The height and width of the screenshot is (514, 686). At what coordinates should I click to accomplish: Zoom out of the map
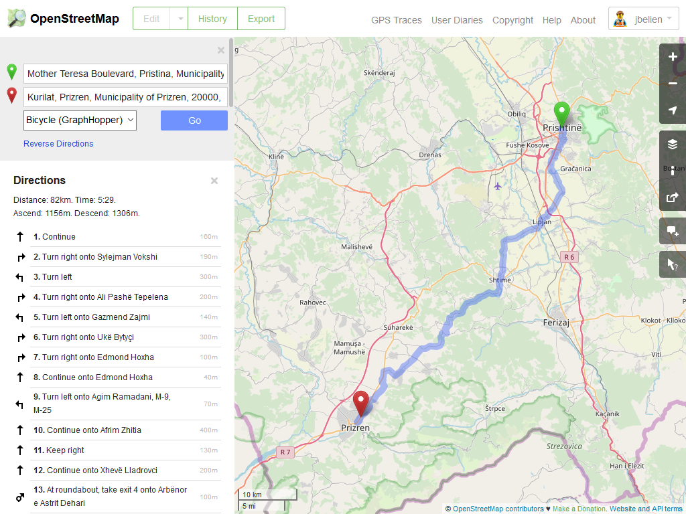pos(673,84)
